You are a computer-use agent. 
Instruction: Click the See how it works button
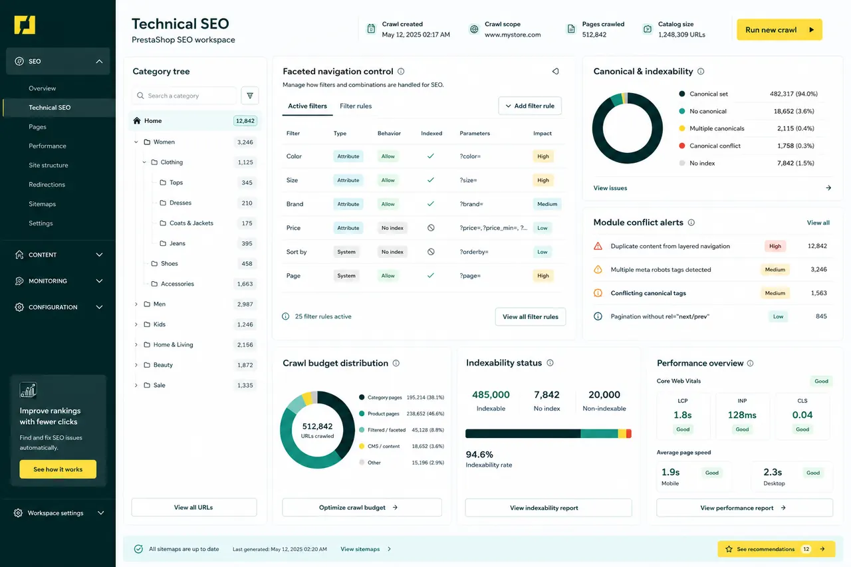point(58,469)
